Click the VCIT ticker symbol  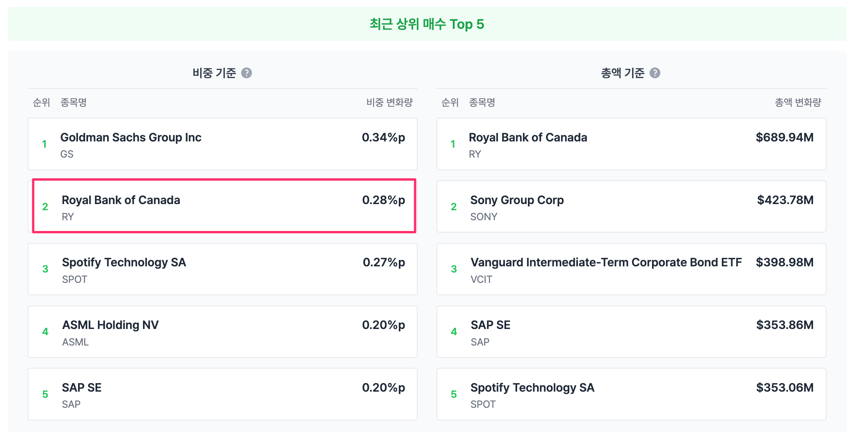point(481,279)
